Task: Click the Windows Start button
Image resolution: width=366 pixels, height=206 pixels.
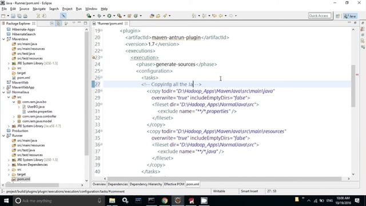Action: coord(6,201)
